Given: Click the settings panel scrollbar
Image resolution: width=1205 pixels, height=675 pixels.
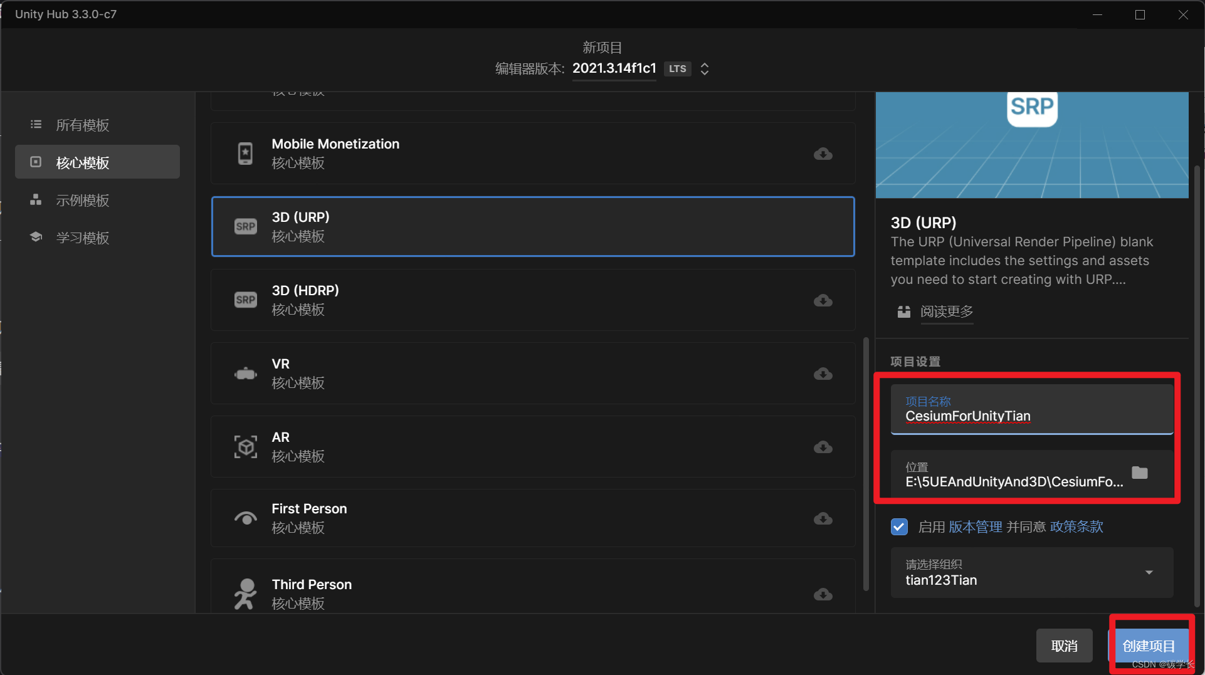Looking at the screenshot, I should tap(1197, 385).
